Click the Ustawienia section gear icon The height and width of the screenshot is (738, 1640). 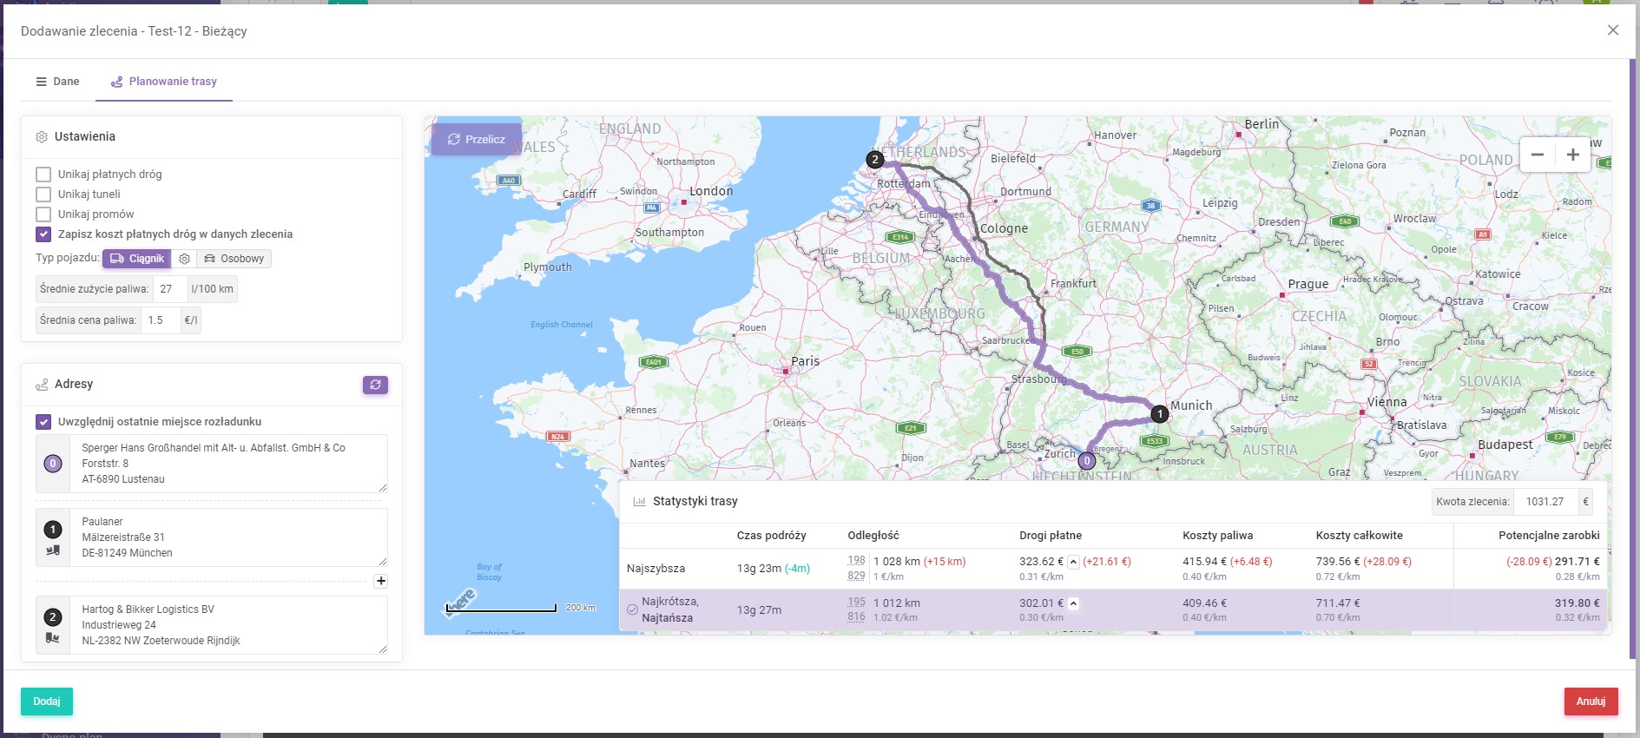[x=41, y=137]
